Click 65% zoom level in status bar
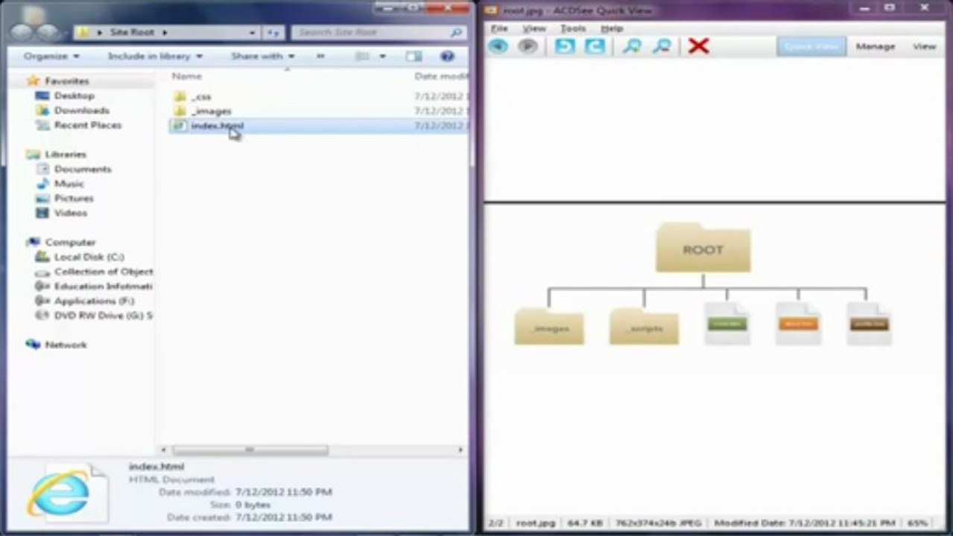 point(918,523)
